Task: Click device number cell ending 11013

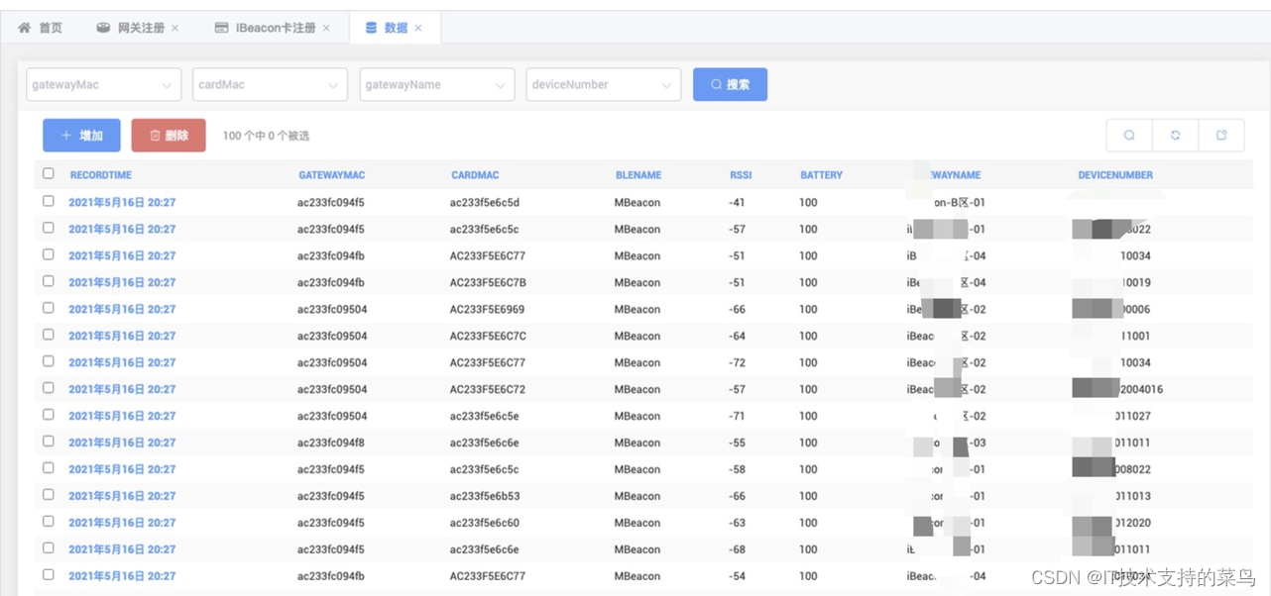Action: click(1133, 496)
